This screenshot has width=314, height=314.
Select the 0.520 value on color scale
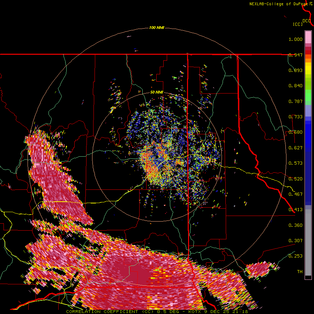click(x=296, y=179)
